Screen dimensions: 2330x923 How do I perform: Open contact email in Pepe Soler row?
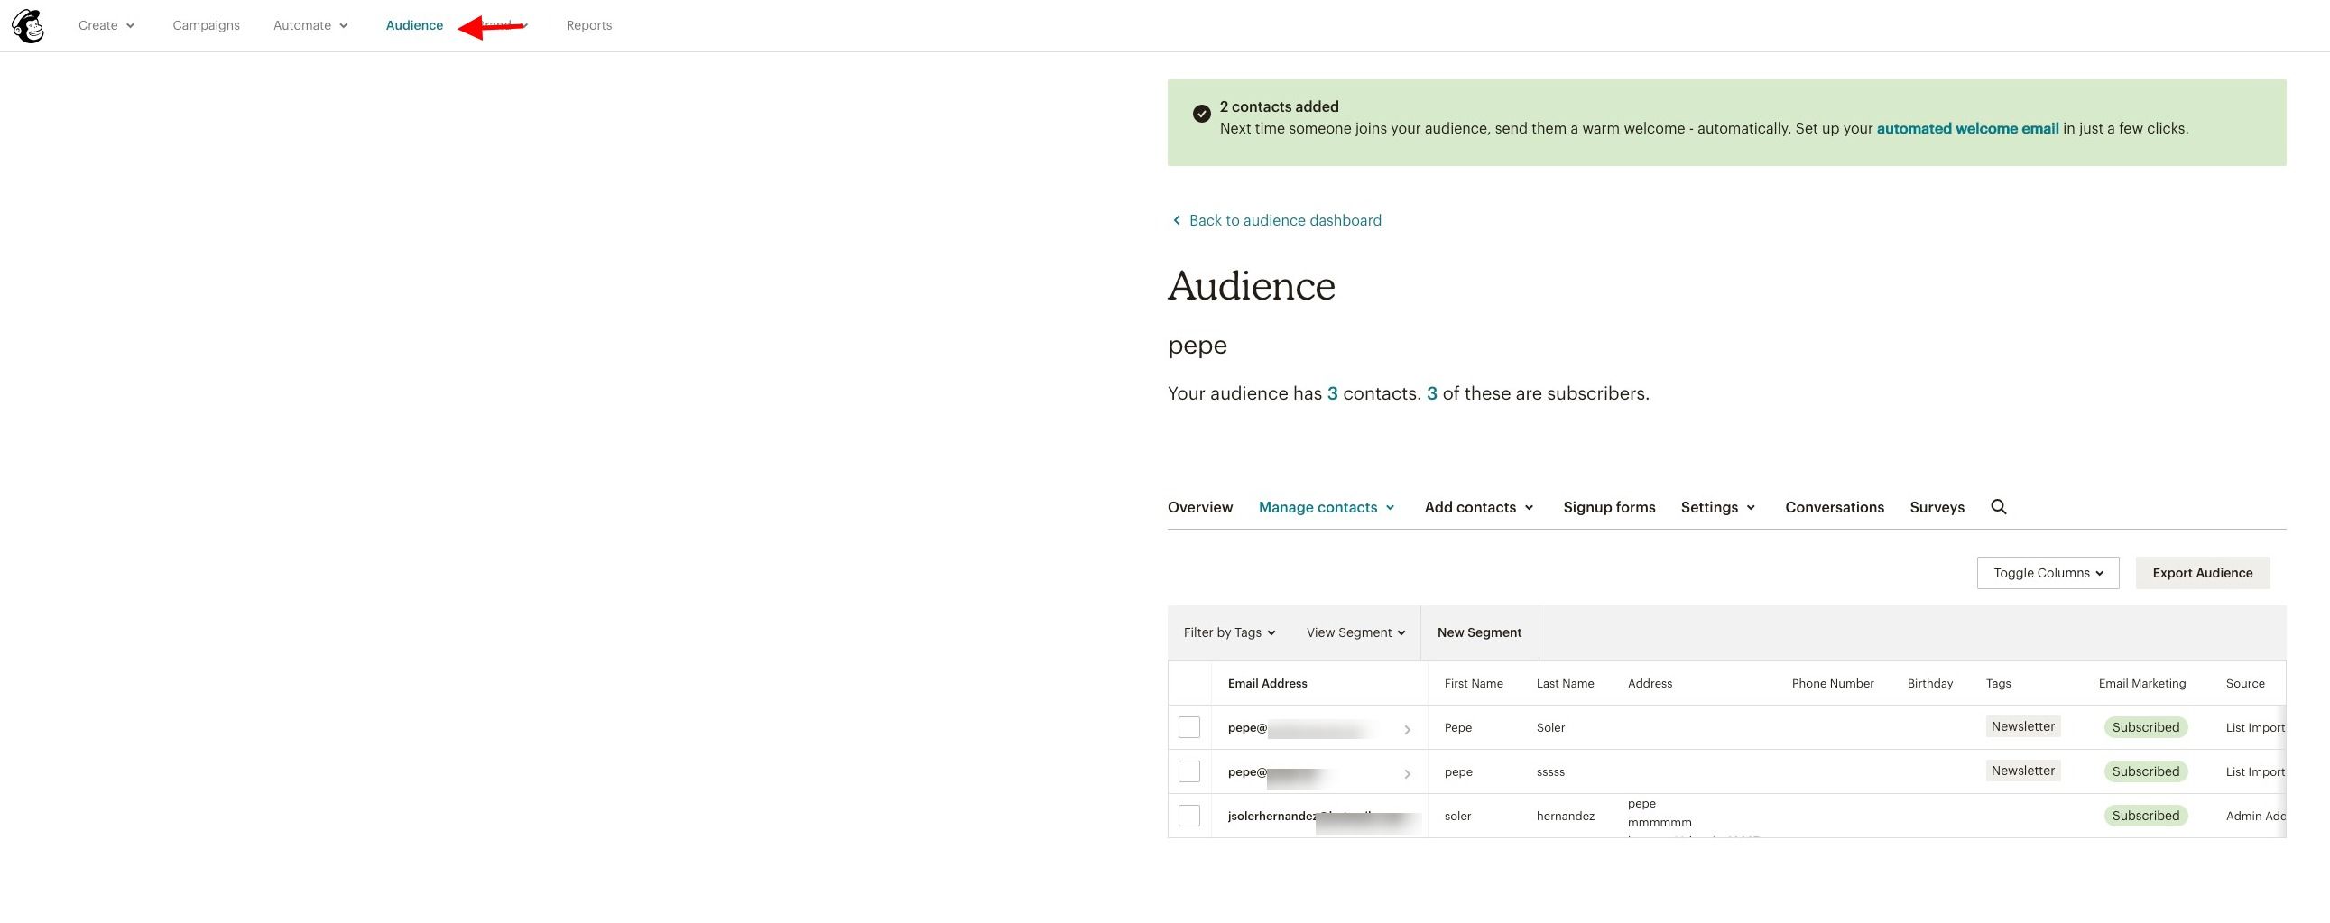(1300, 729)
